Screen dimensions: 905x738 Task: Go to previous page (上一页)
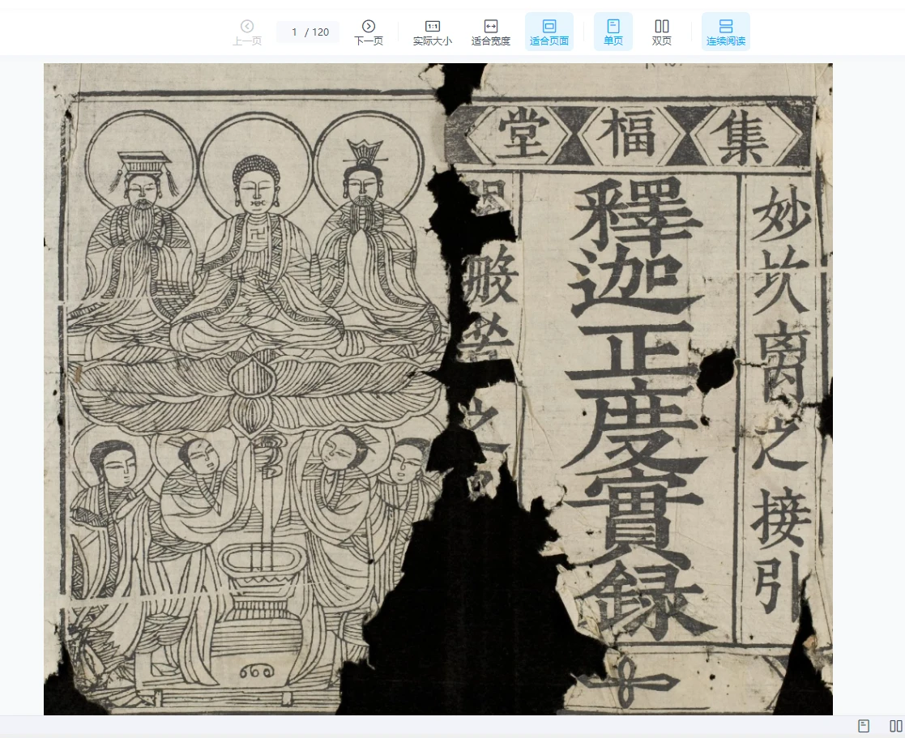pyautogui.click(x=247, y=32)
